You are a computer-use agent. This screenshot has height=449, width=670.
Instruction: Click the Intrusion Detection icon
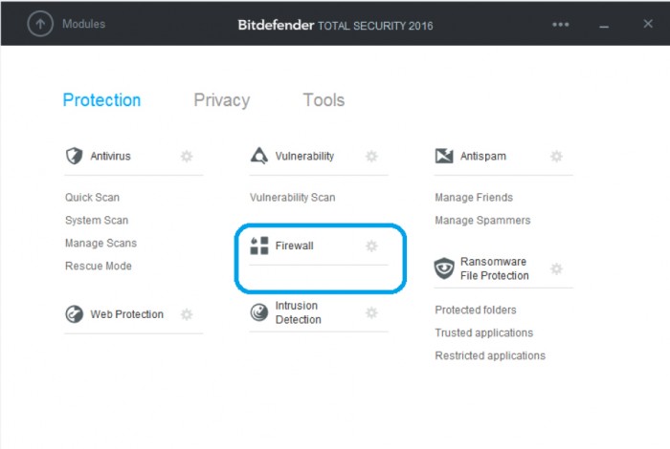(x=259, y=312)
